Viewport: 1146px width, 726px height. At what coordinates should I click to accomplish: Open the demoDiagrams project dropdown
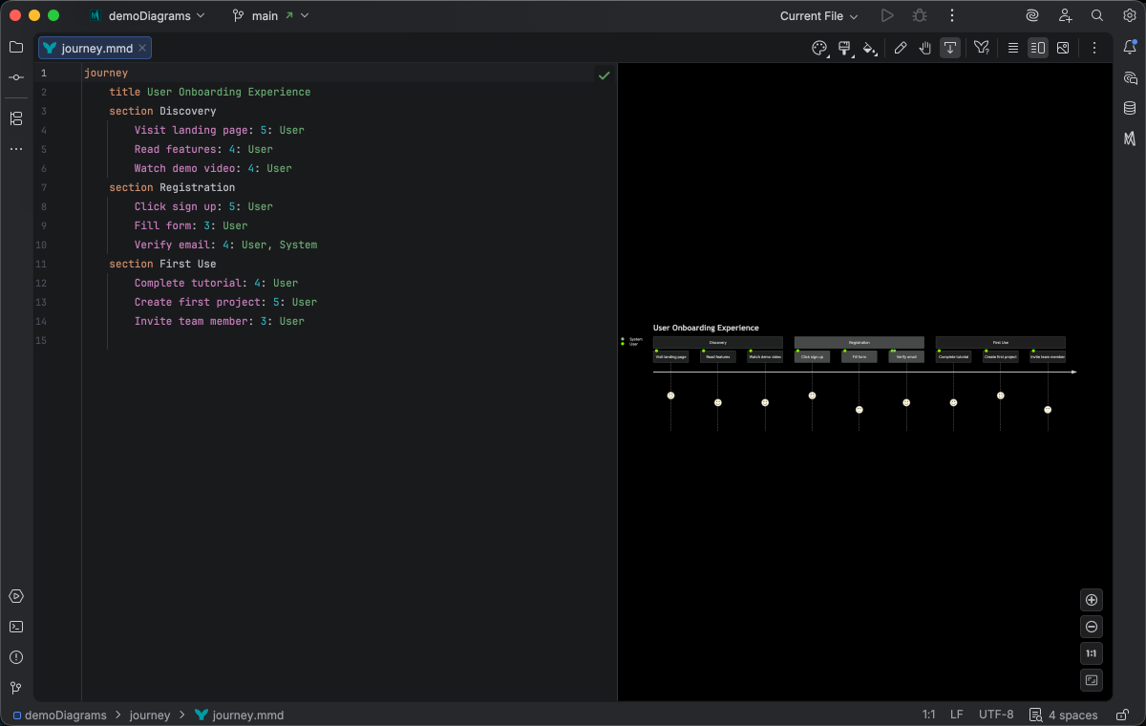pyautogui.click(x=146, y=15)
